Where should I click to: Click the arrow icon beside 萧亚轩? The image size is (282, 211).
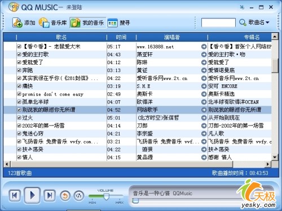coord(204,55)
